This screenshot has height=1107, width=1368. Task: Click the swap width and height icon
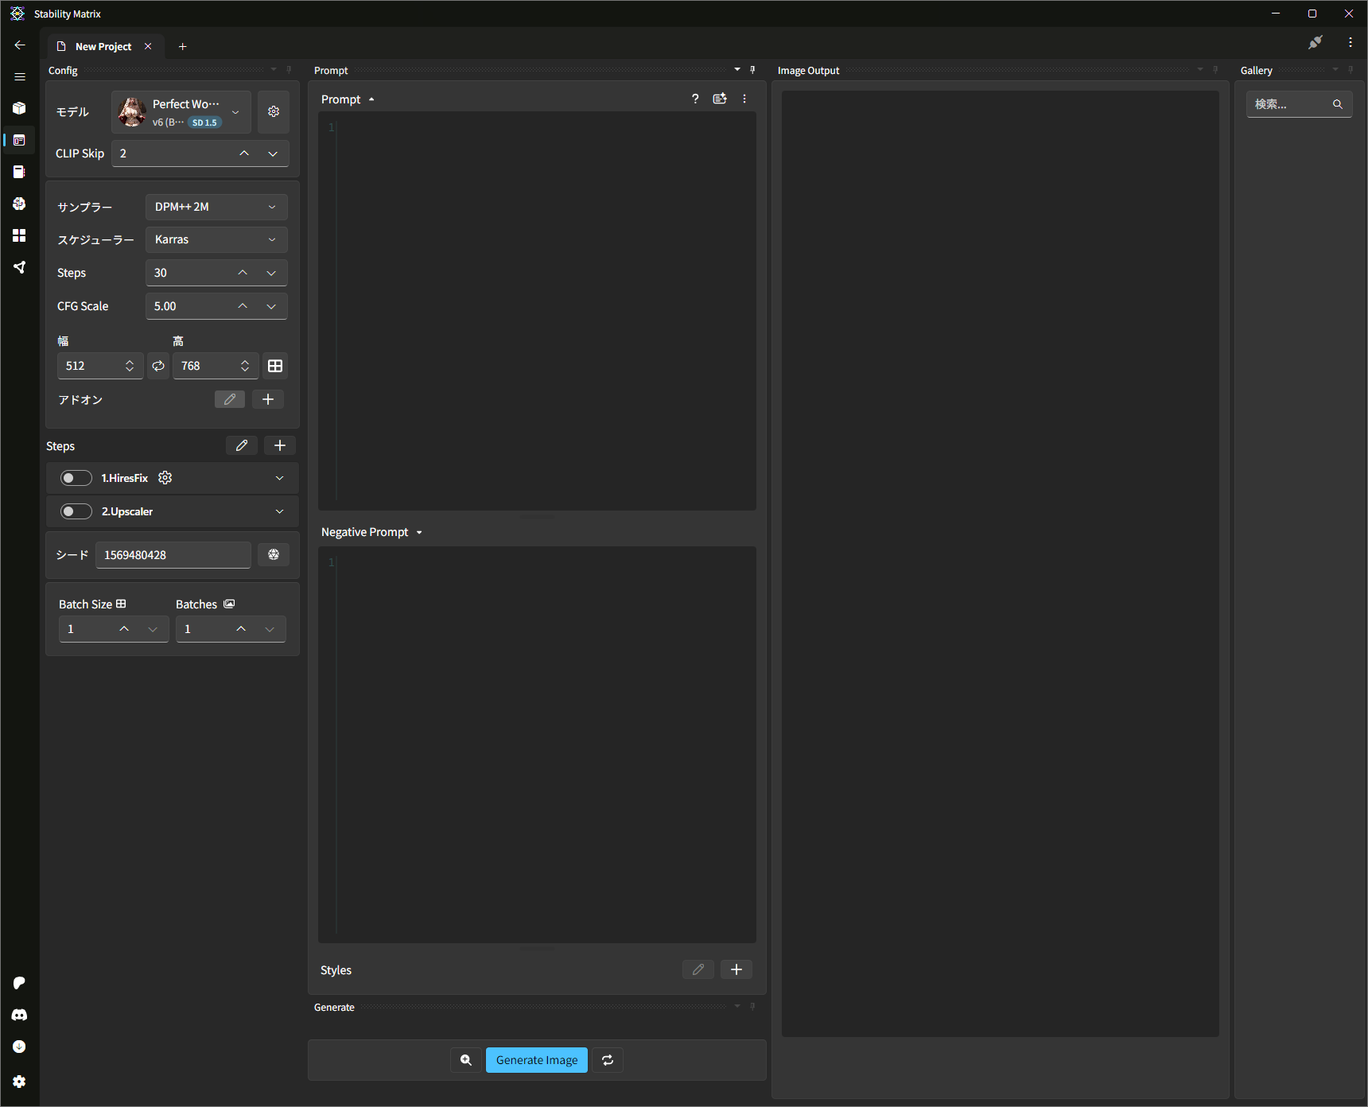[x=158, y=366]
